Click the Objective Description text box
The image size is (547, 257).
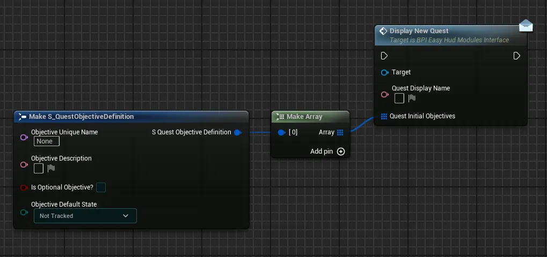(39, 168)
